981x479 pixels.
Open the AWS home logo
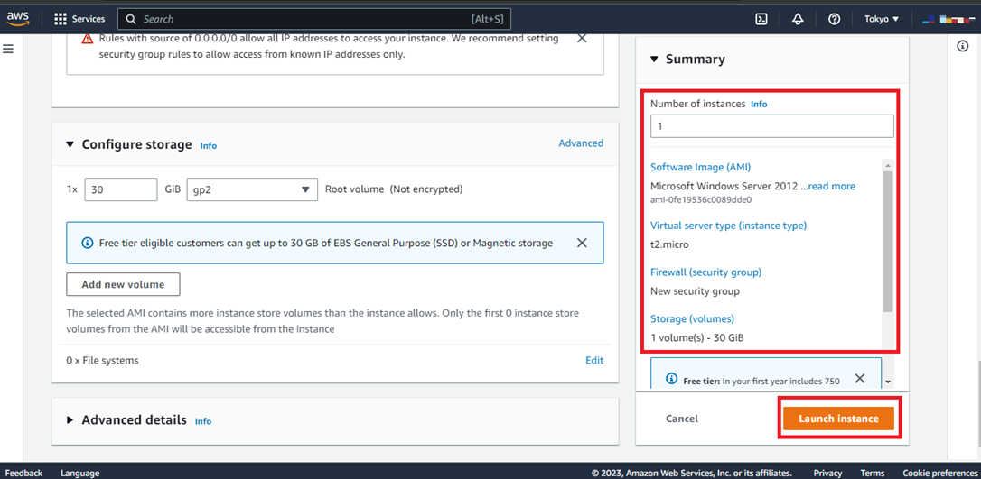18,19
